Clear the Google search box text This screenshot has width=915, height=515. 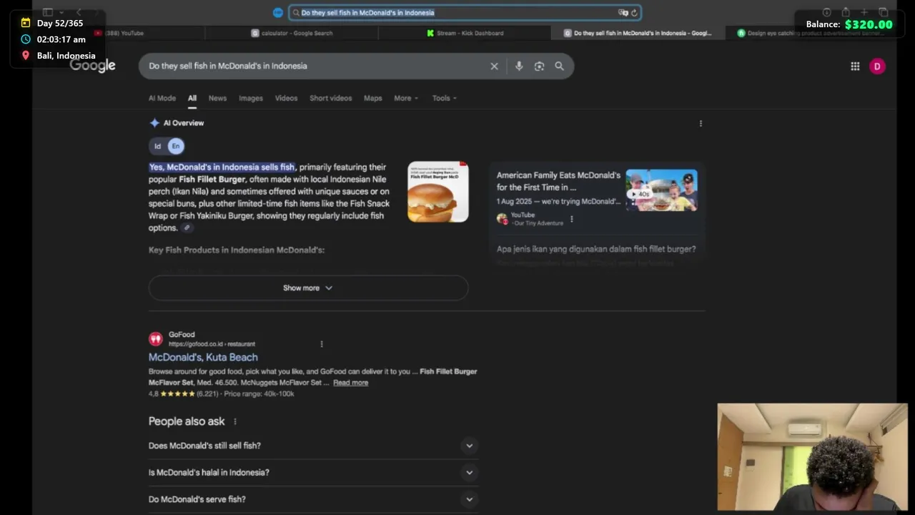tap(494, 66)
